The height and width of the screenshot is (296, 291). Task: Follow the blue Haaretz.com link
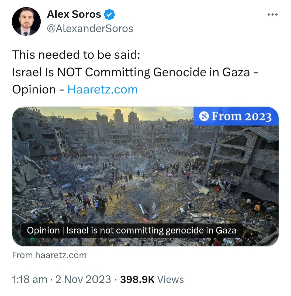pyautogui.click(x=103, y=90)
